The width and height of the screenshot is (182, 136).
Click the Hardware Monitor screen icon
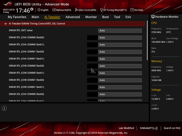153,17
